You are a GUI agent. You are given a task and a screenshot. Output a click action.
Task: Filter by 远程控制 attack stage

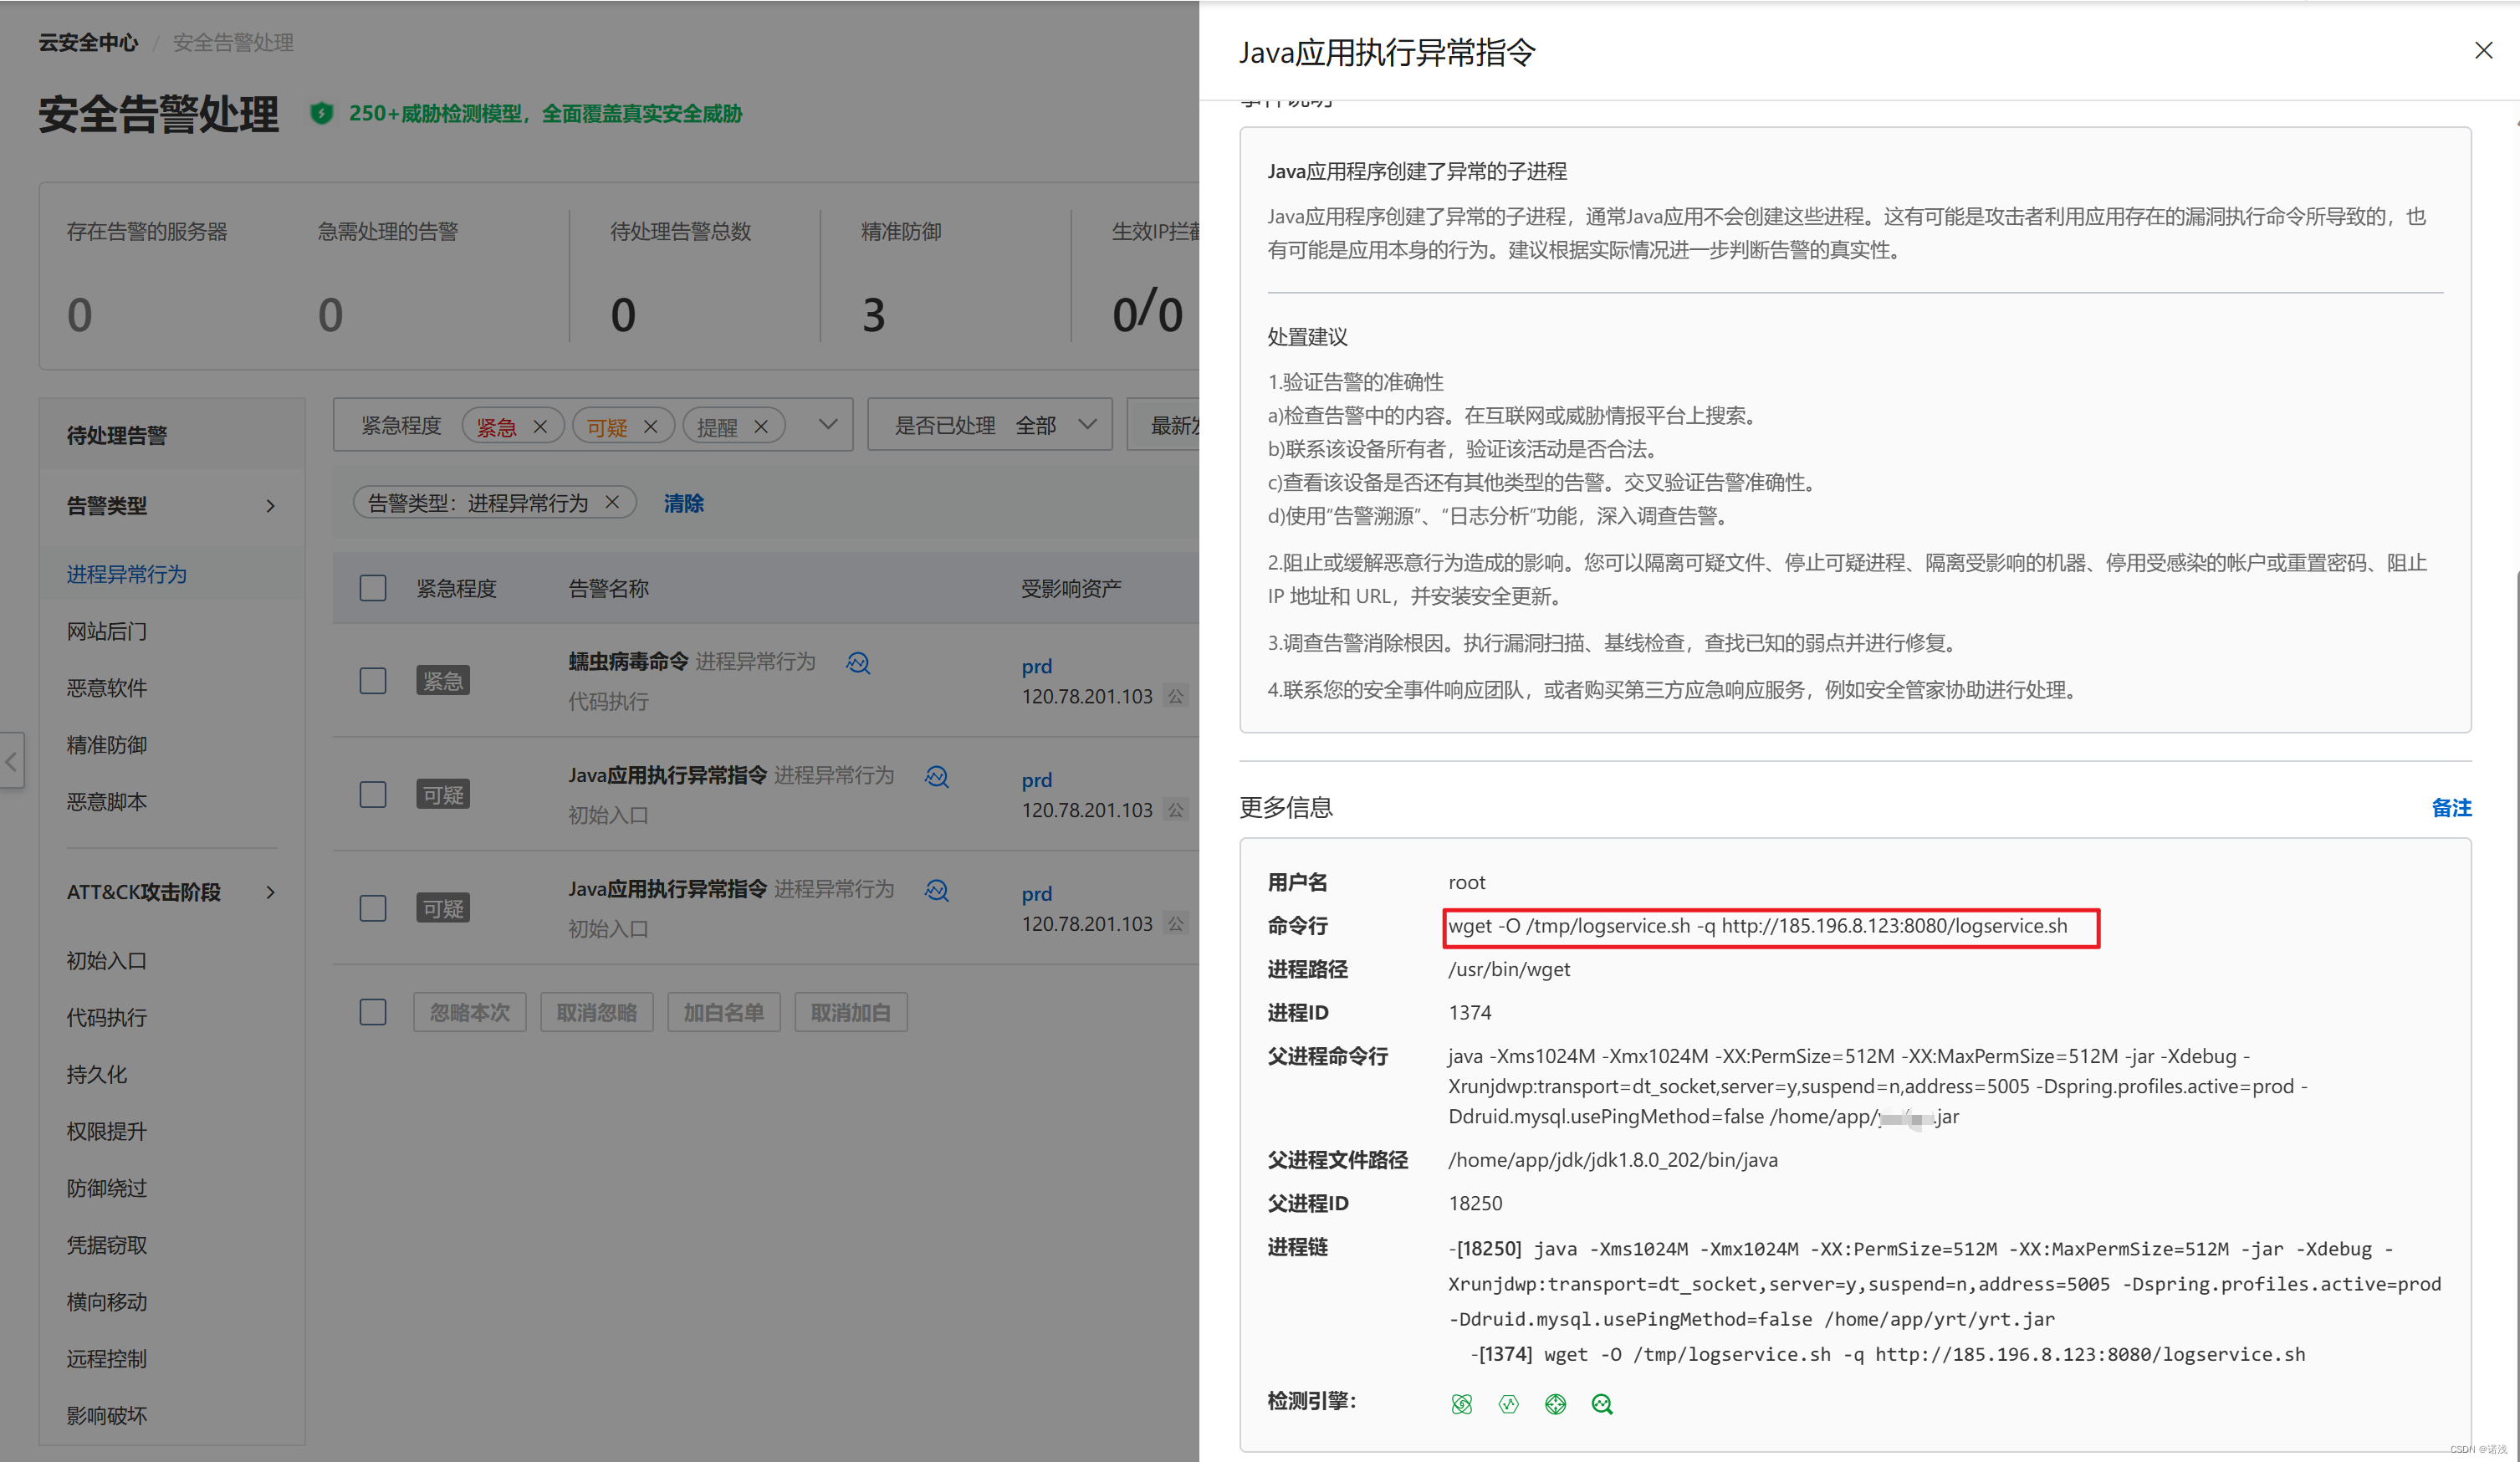coord(107,1359)
